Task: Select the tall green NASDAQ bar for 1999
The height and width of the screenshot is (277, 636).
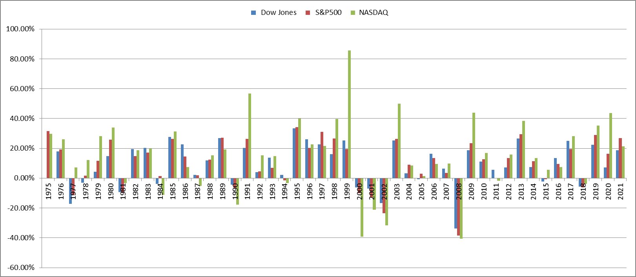Action: (x=349, y=114)
